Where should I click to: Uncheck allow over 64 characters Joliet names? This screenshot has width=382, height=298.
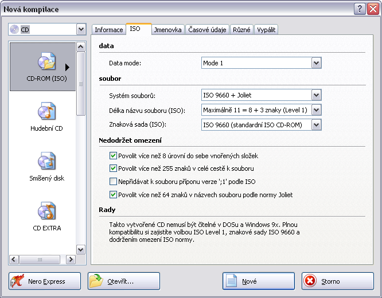pos(113,195)
